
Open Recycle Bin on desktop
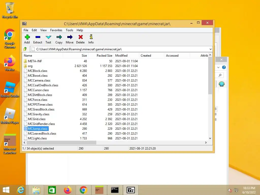click(10, 10)
